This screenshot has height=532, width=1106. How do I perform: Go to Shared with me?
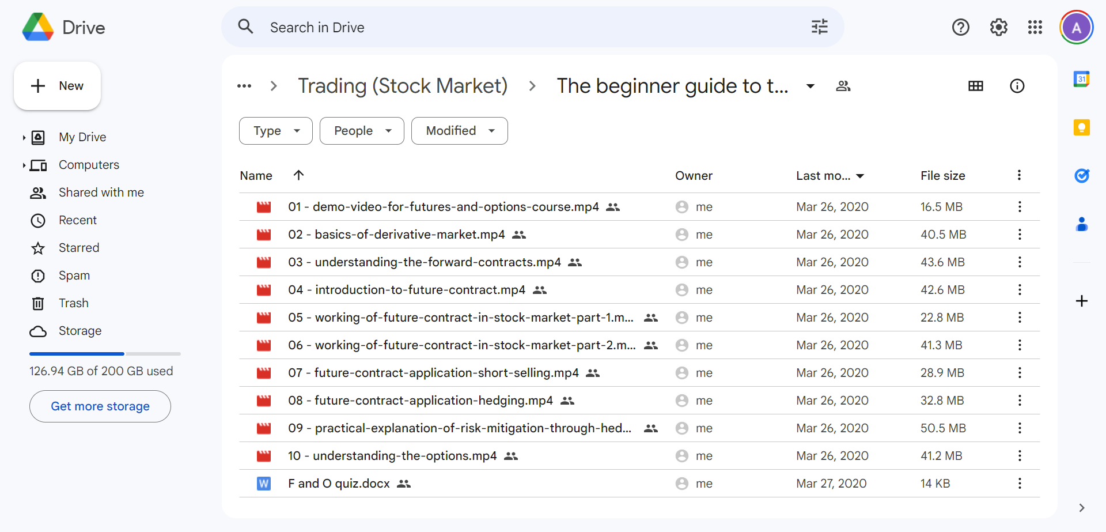[101, 193]
